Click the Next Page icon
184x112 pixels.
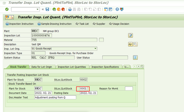[x=95, y=9]
